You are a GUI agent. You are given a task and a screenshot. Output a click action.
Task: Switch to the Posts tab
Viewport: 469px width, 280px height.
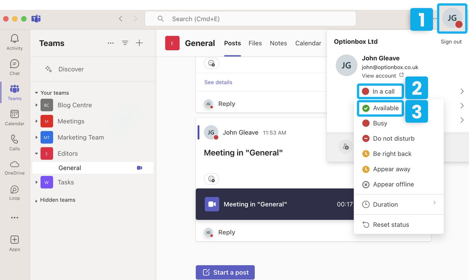(232, 43)
